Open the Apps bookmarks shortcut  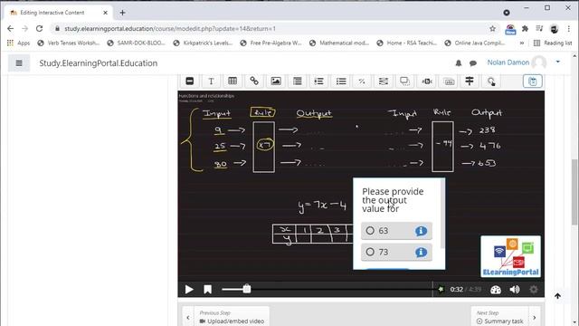tap(18, 43)
